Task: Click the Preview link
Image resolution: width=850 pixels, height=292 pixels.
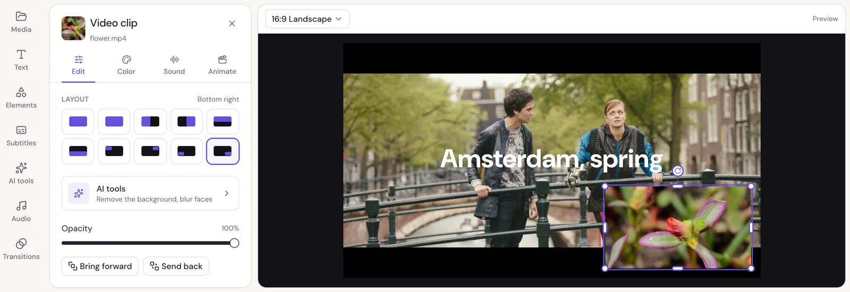Action: point(825,19)
